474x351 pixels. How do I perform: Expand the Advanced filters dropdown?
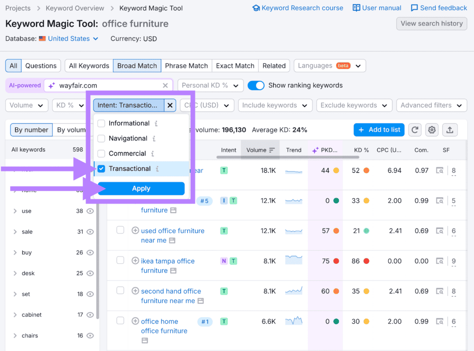tap(431, 106)
